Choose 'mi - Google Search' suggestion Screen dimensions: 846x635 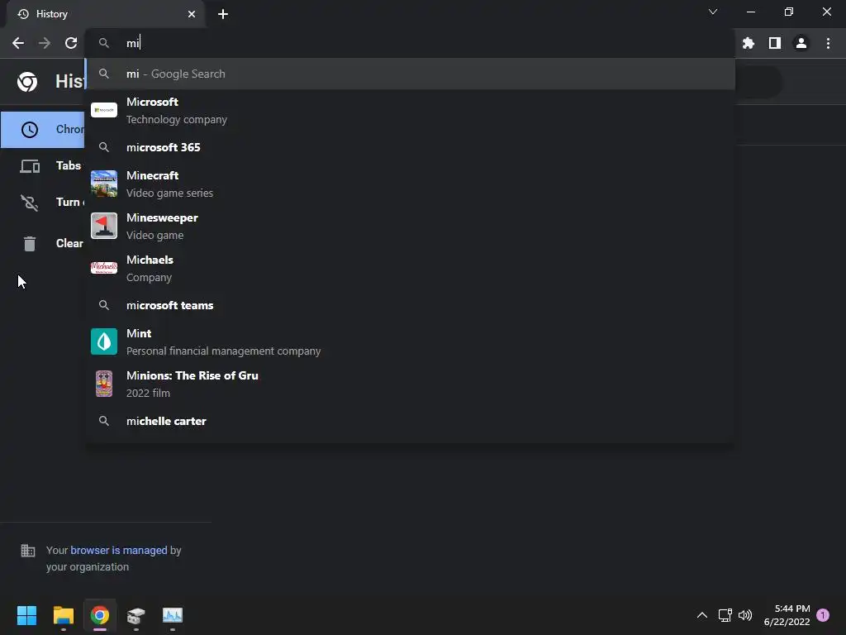point(410,74)
